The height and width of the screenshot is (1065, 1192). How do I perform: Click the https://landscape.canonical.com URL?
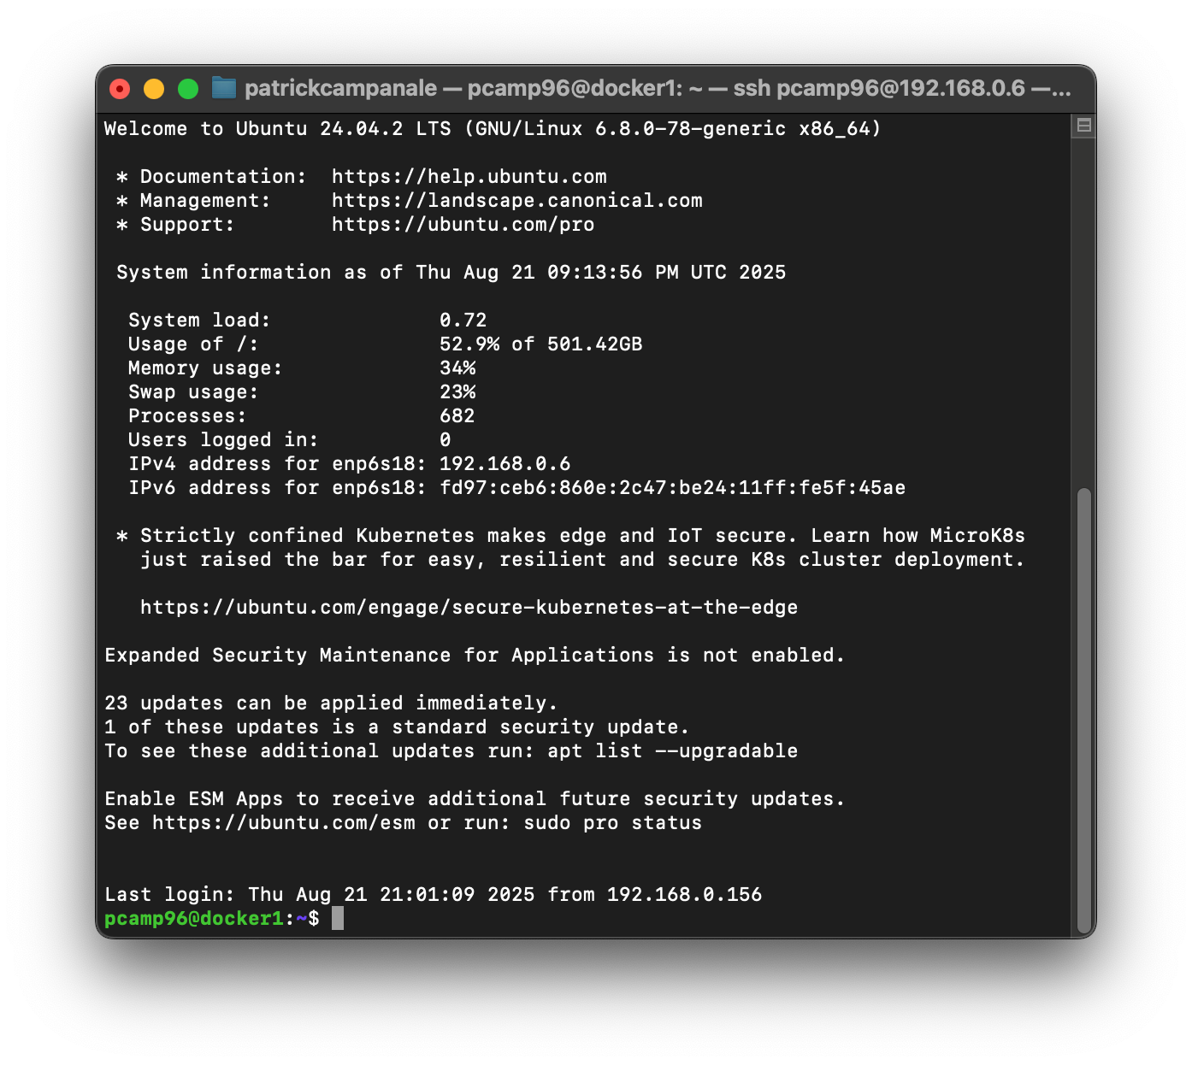click(517, 201)
